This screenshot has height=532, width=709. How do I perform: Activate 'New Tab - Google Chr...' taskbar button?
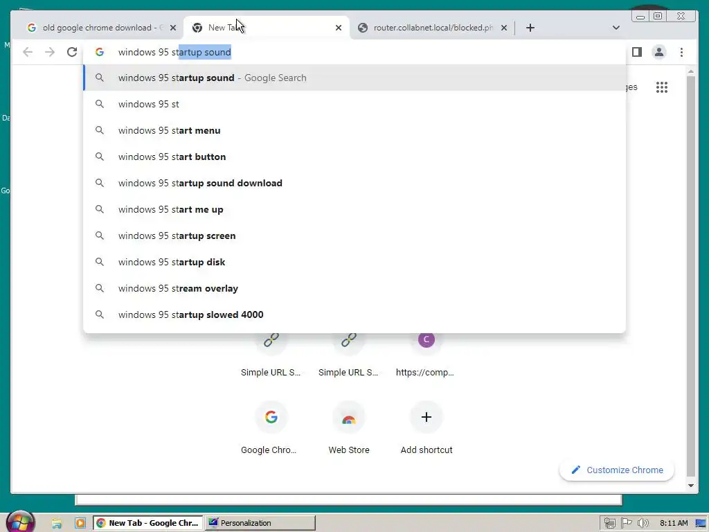[148, 523]
